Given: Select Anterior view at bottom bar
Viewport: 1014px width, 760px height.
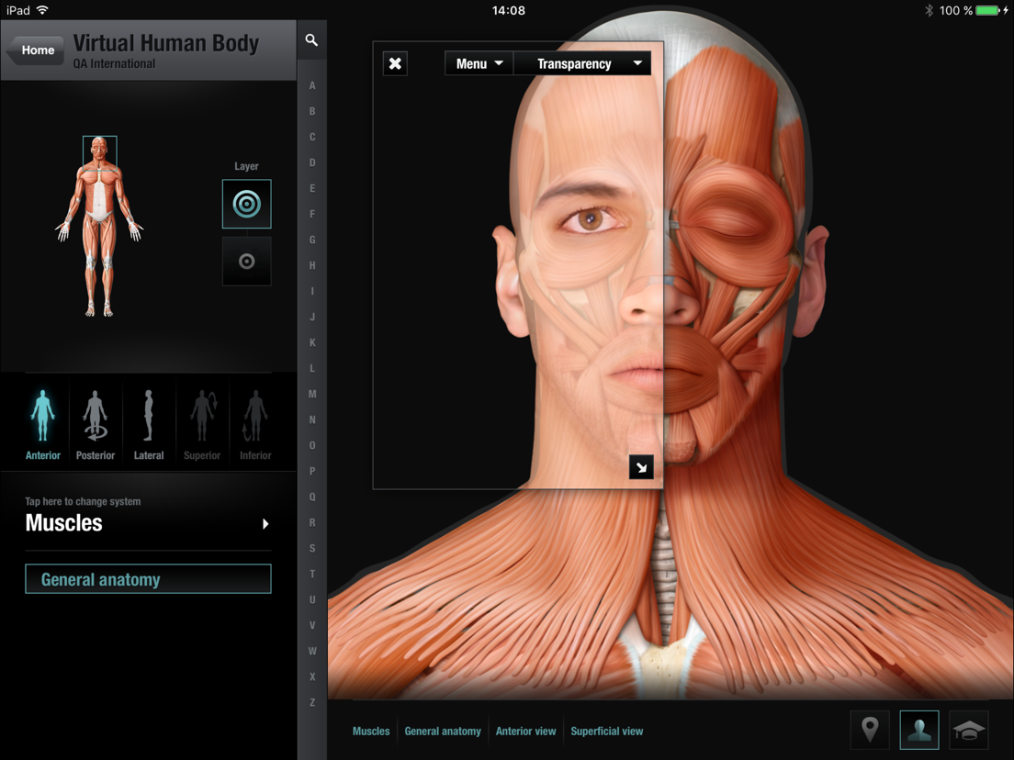Looking at the screenshot, I should (525, 731).
